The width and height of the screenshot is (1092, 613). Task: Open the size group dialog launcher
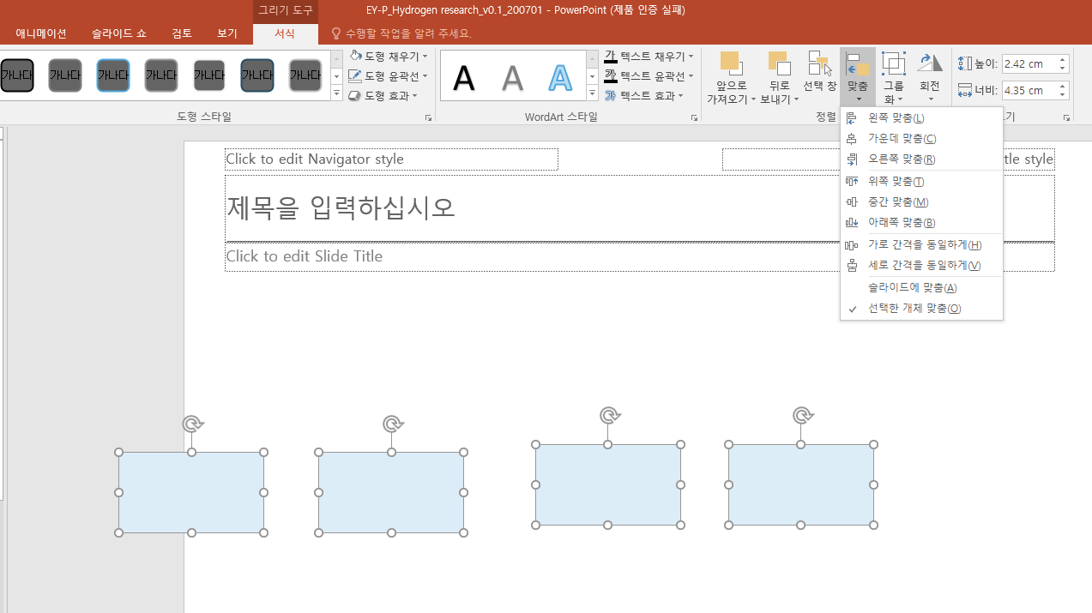(x=1066, y=117)
